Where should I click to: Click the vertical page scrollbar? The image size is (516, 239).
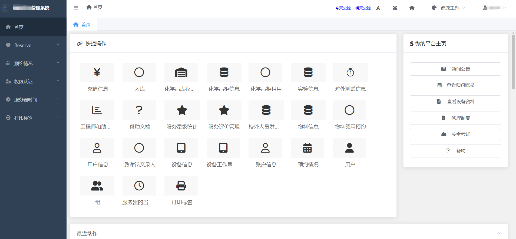[x=513, y=62]
